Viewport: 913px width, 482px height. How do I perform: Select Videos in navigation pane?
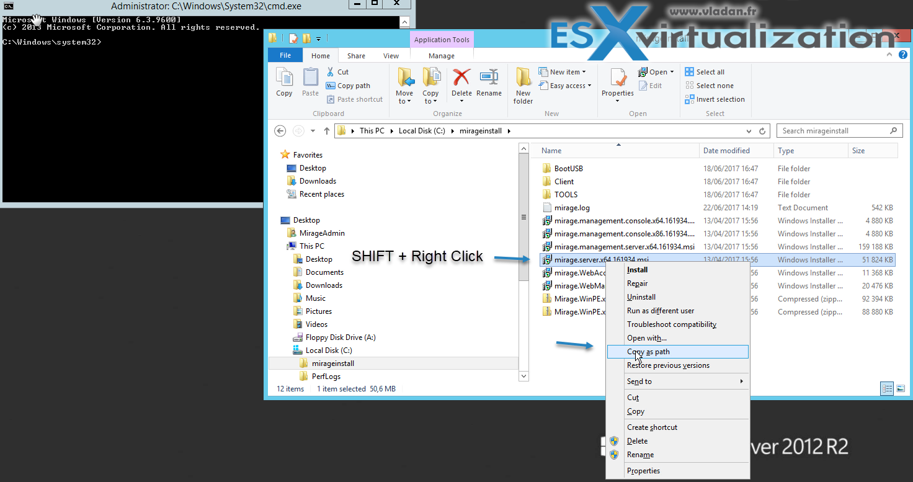click(x=310, y=324)
